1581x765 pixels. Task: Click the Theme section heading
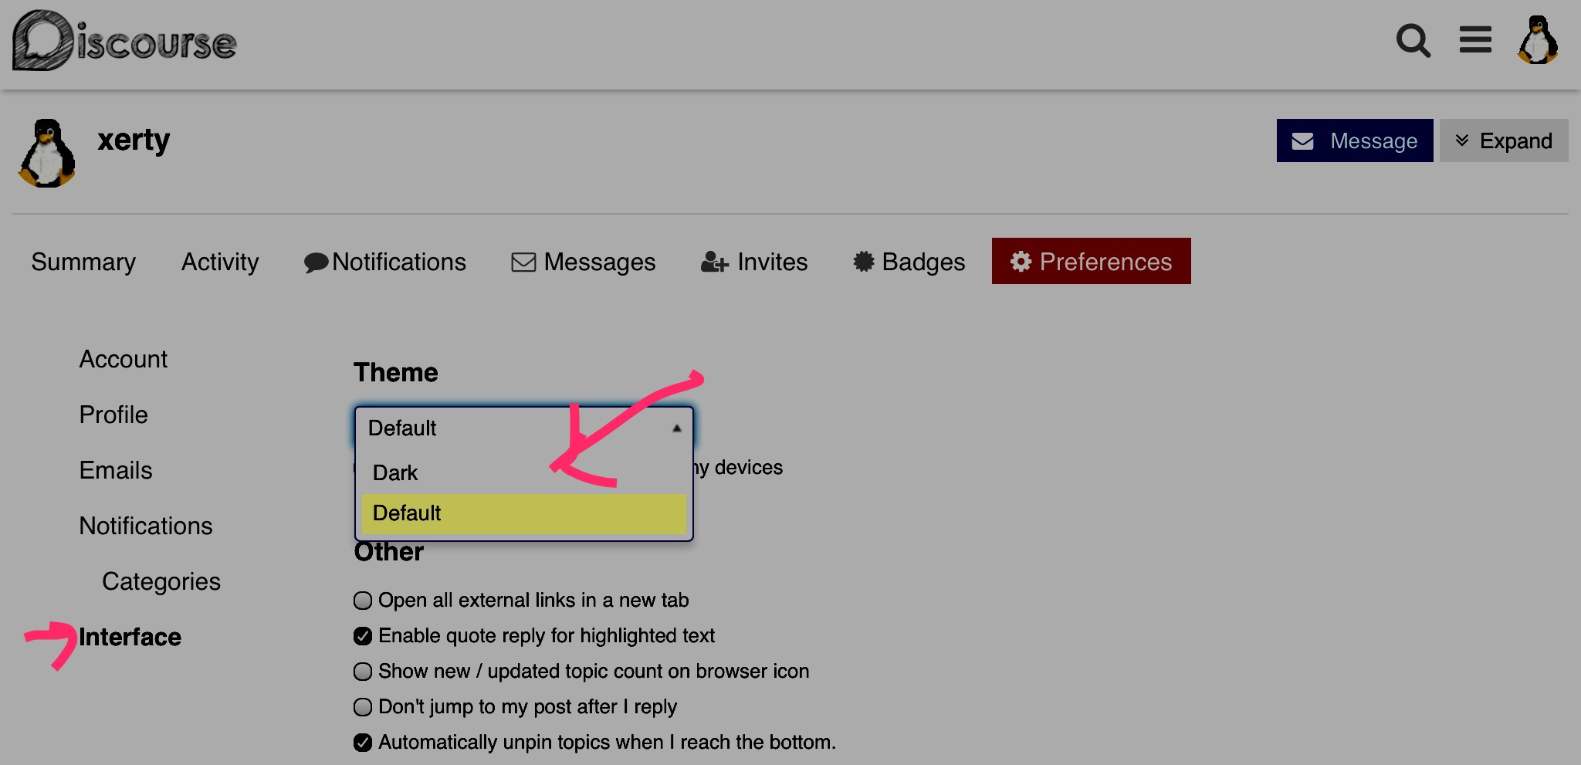click(x=396, y=373)
